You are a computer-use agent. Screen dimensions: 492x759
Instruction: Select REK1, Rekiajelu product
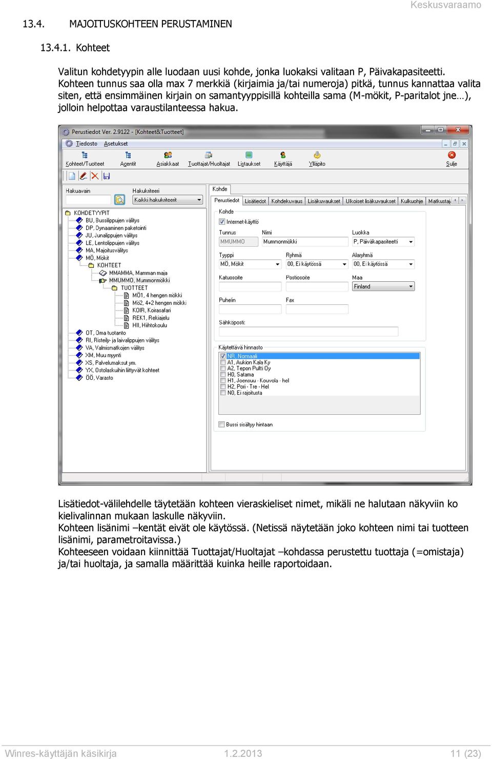pos(151,318)
